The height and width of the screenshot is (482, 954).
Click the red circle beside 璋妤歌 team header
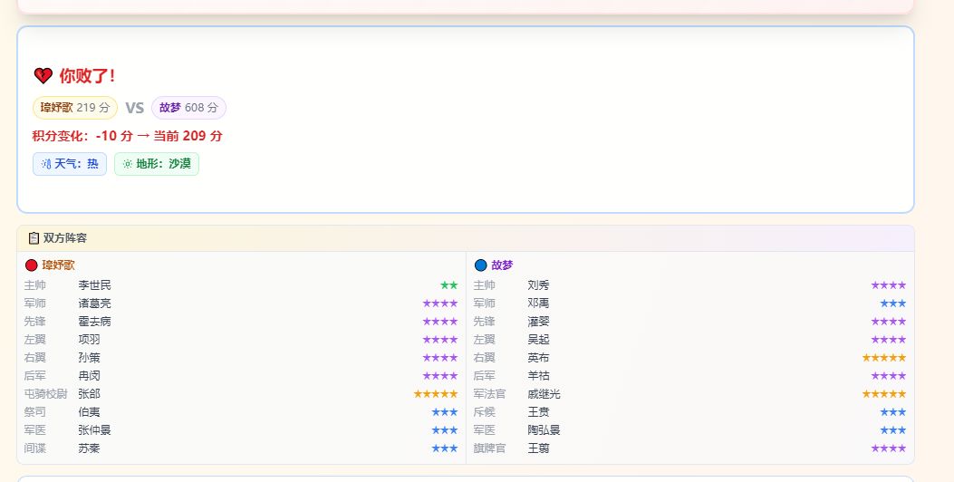click(31, 265)
